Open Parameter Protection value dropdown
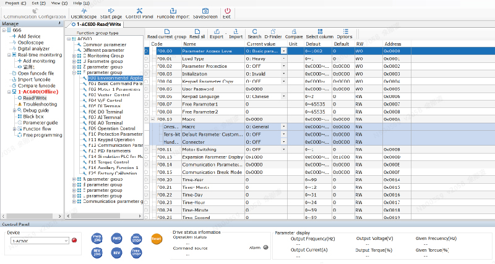The image size is (495, 264). tap(284, 66)
